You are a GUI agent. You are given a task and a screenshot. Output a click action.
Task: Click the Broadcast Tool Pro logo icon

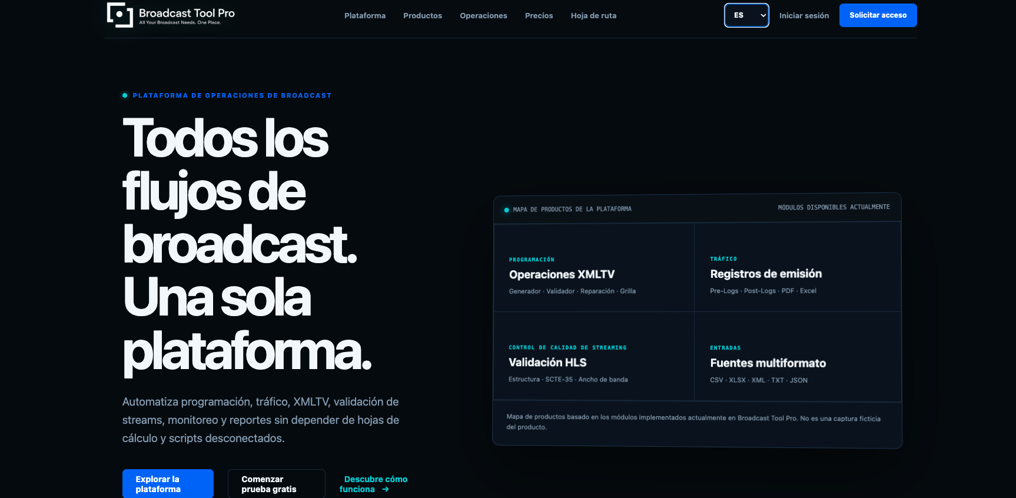[x=120, y=15]
